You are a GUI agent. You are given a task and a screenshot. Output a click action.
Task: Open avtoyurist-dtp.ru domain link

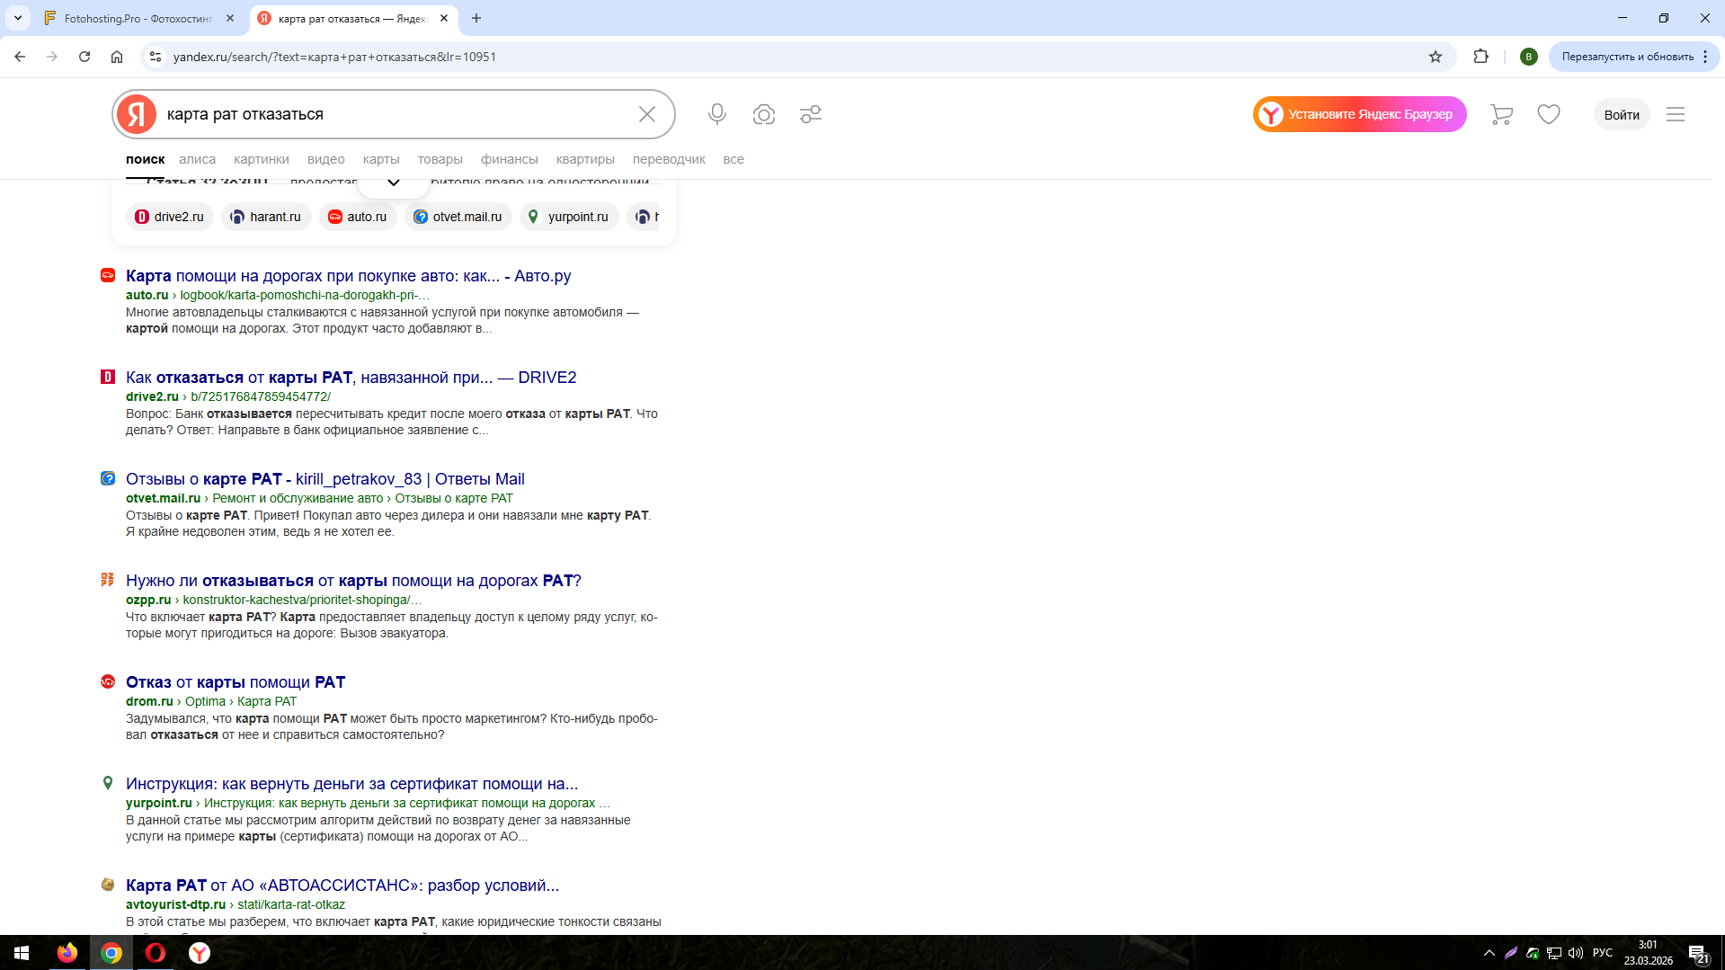175,904
